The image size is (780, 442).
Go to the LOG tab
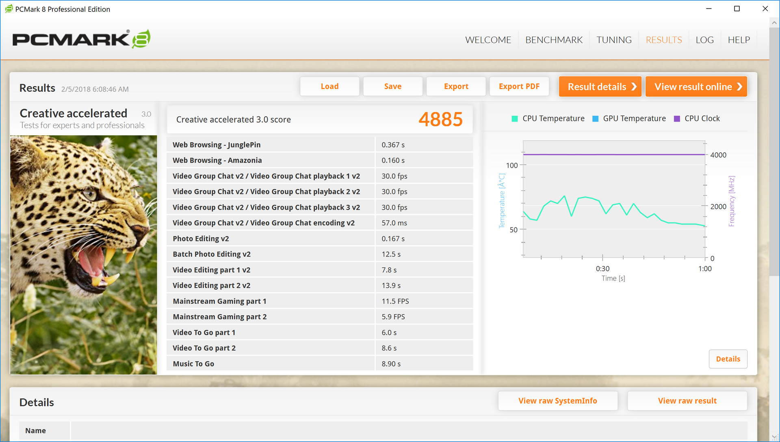coord(704,40)
